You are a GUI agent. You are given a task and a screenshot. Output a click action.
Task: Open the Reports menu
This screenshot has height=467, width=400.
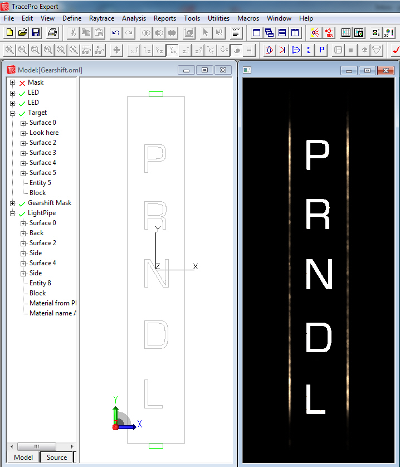point(165,18)
